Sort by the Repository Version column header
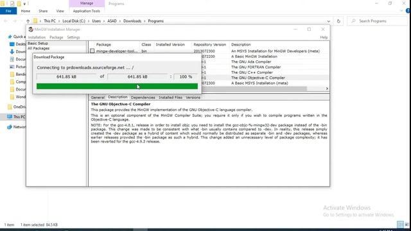This screenshot has width=411, height=231. [210, 44]
